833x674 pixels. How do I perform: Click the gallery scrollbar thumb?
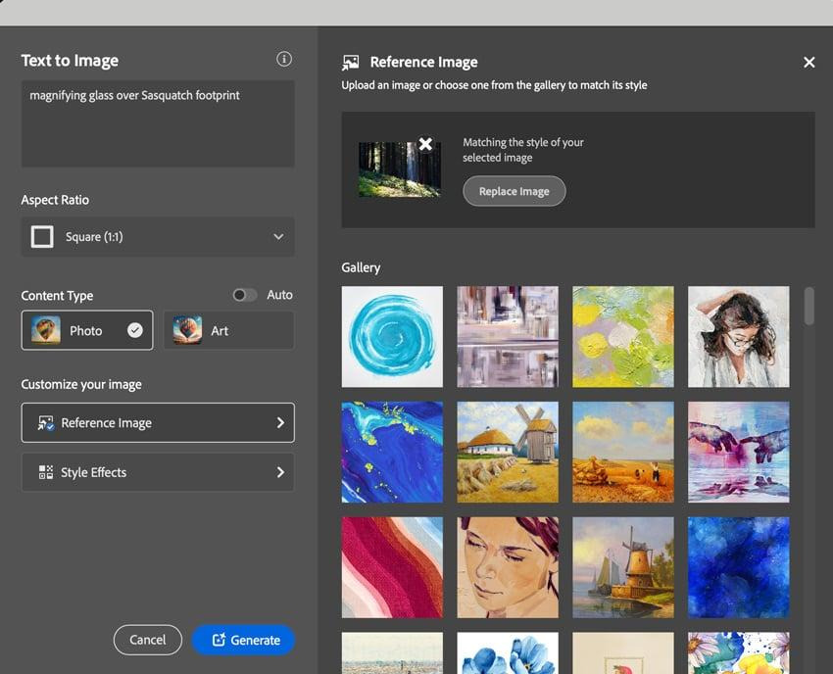pos(809,306)
